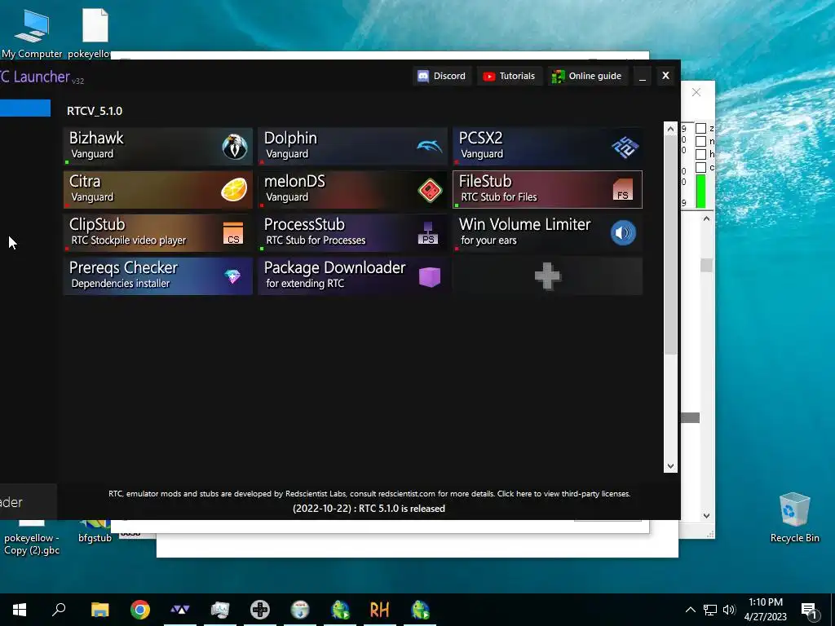Open the clock showing 1:10 PM
The image size is (835, 626).
[x=765, y=610]
